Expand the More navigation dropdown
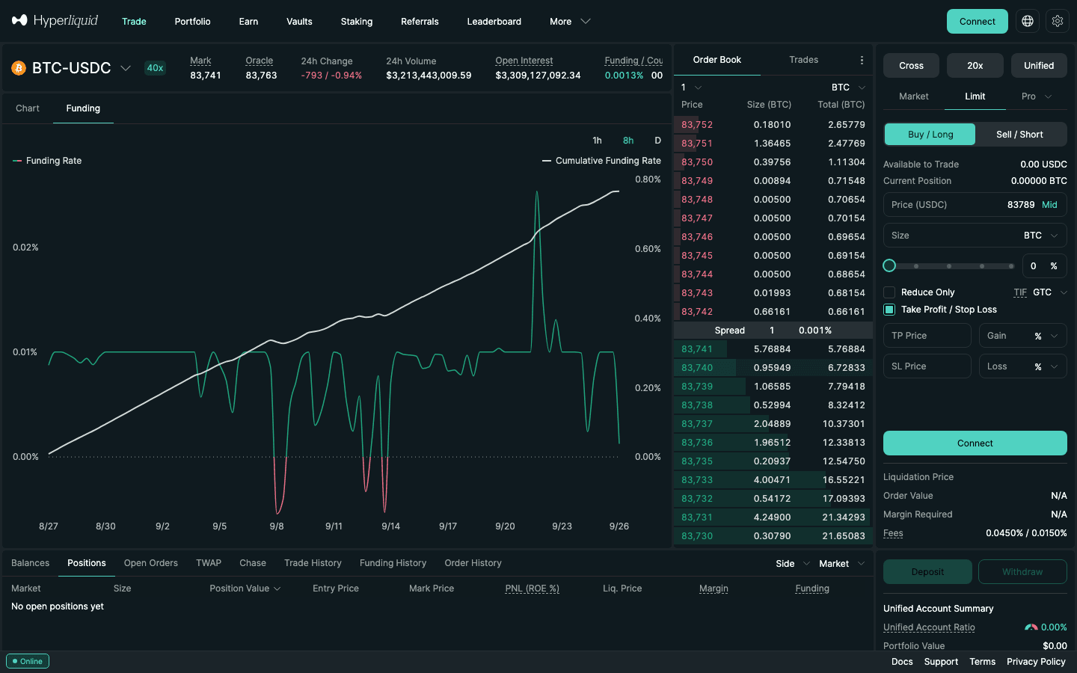The image size is (1077, 673). tap(570, 22)
